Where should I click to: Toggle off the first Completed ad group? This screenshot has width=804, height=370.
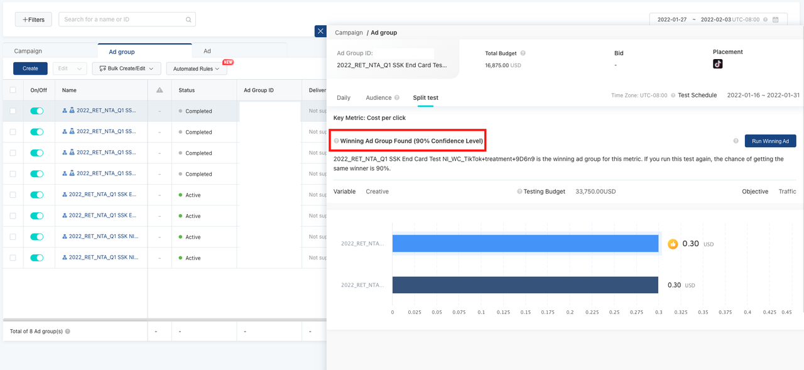click(37, 111)
